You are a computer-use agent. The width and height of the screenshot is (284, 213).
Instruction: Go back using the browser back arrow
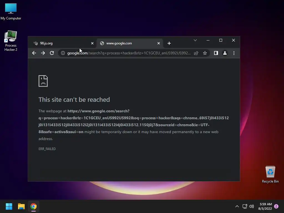point(34,53)
